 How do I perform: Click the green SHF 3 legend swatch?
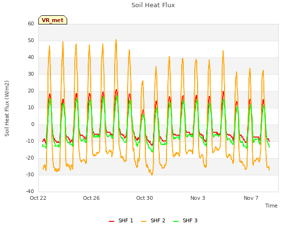pyautogui.click(x=176, y=221)
